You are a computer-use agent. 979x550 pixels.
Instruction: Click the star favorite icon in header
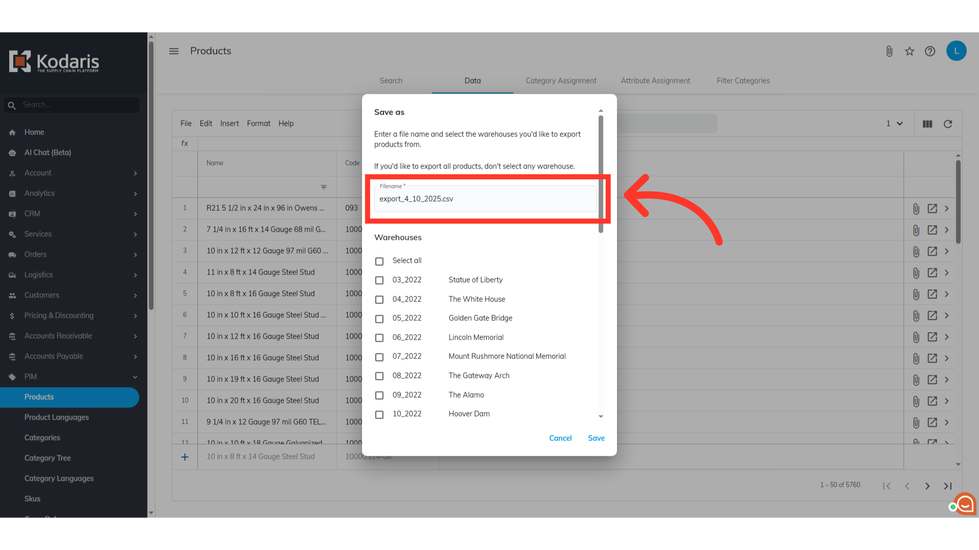point(910,51)
